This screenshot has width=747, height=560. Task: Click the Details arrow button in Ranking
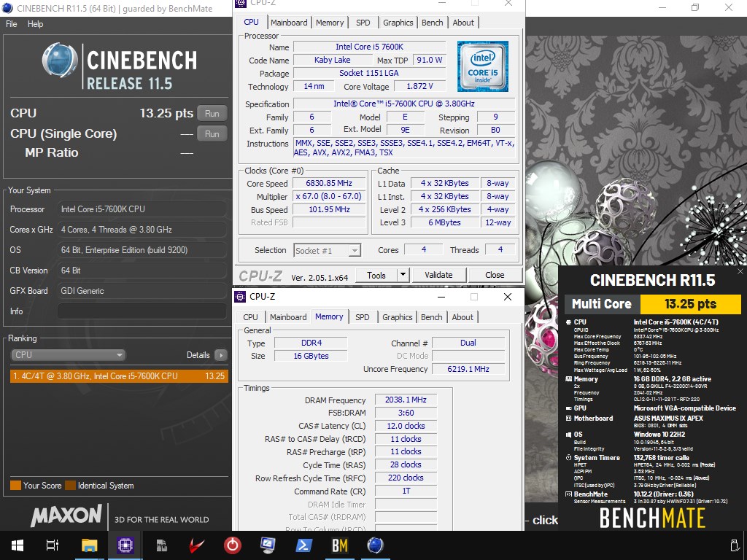tap(220, 355)
